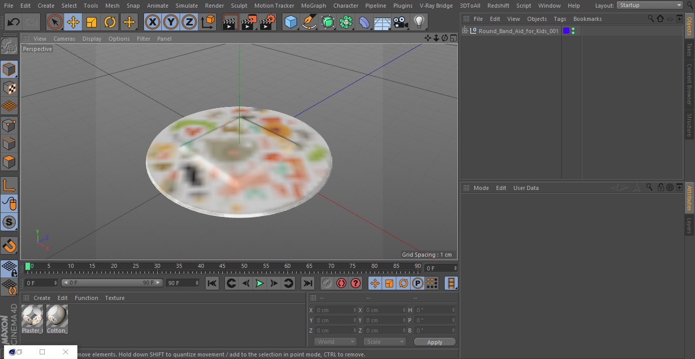The width and height of the screenshot is (695, 359).
Task: Switch to Polygons mode
Action: click(9, 162)
